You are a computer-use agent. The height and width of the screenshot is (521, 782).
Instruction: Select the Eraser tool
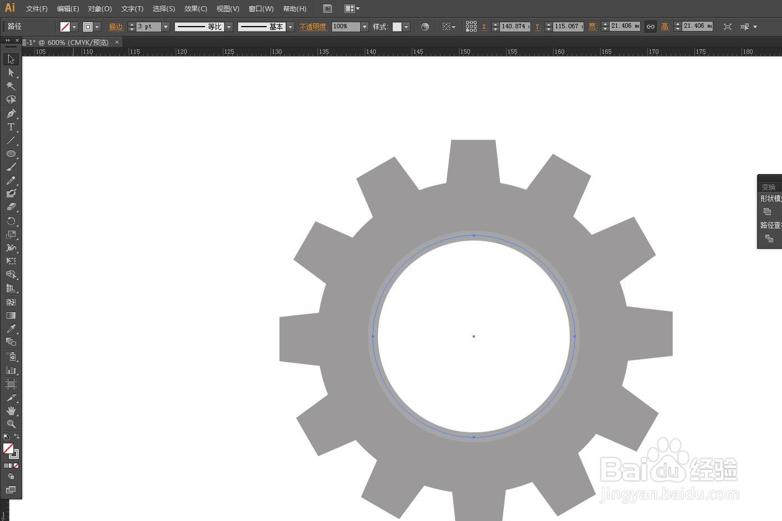tap(11, 207)
